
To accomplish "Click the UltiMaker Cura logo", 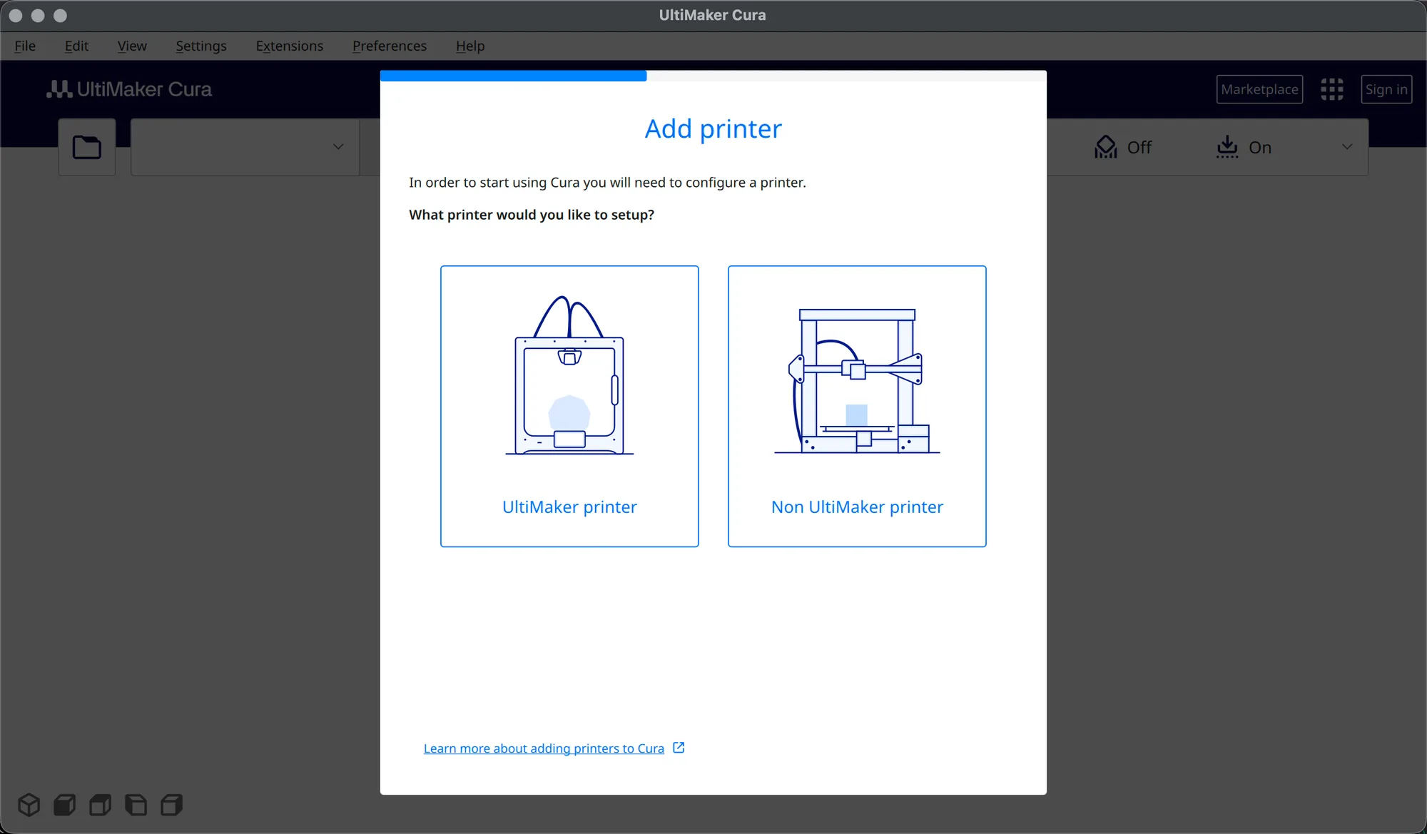I will (x=129, y=89).
